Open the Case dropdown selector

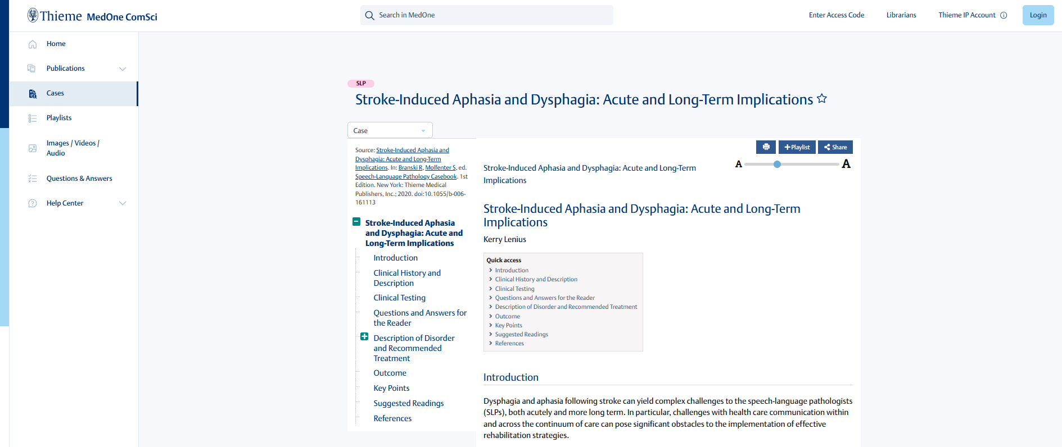(390, 130)
